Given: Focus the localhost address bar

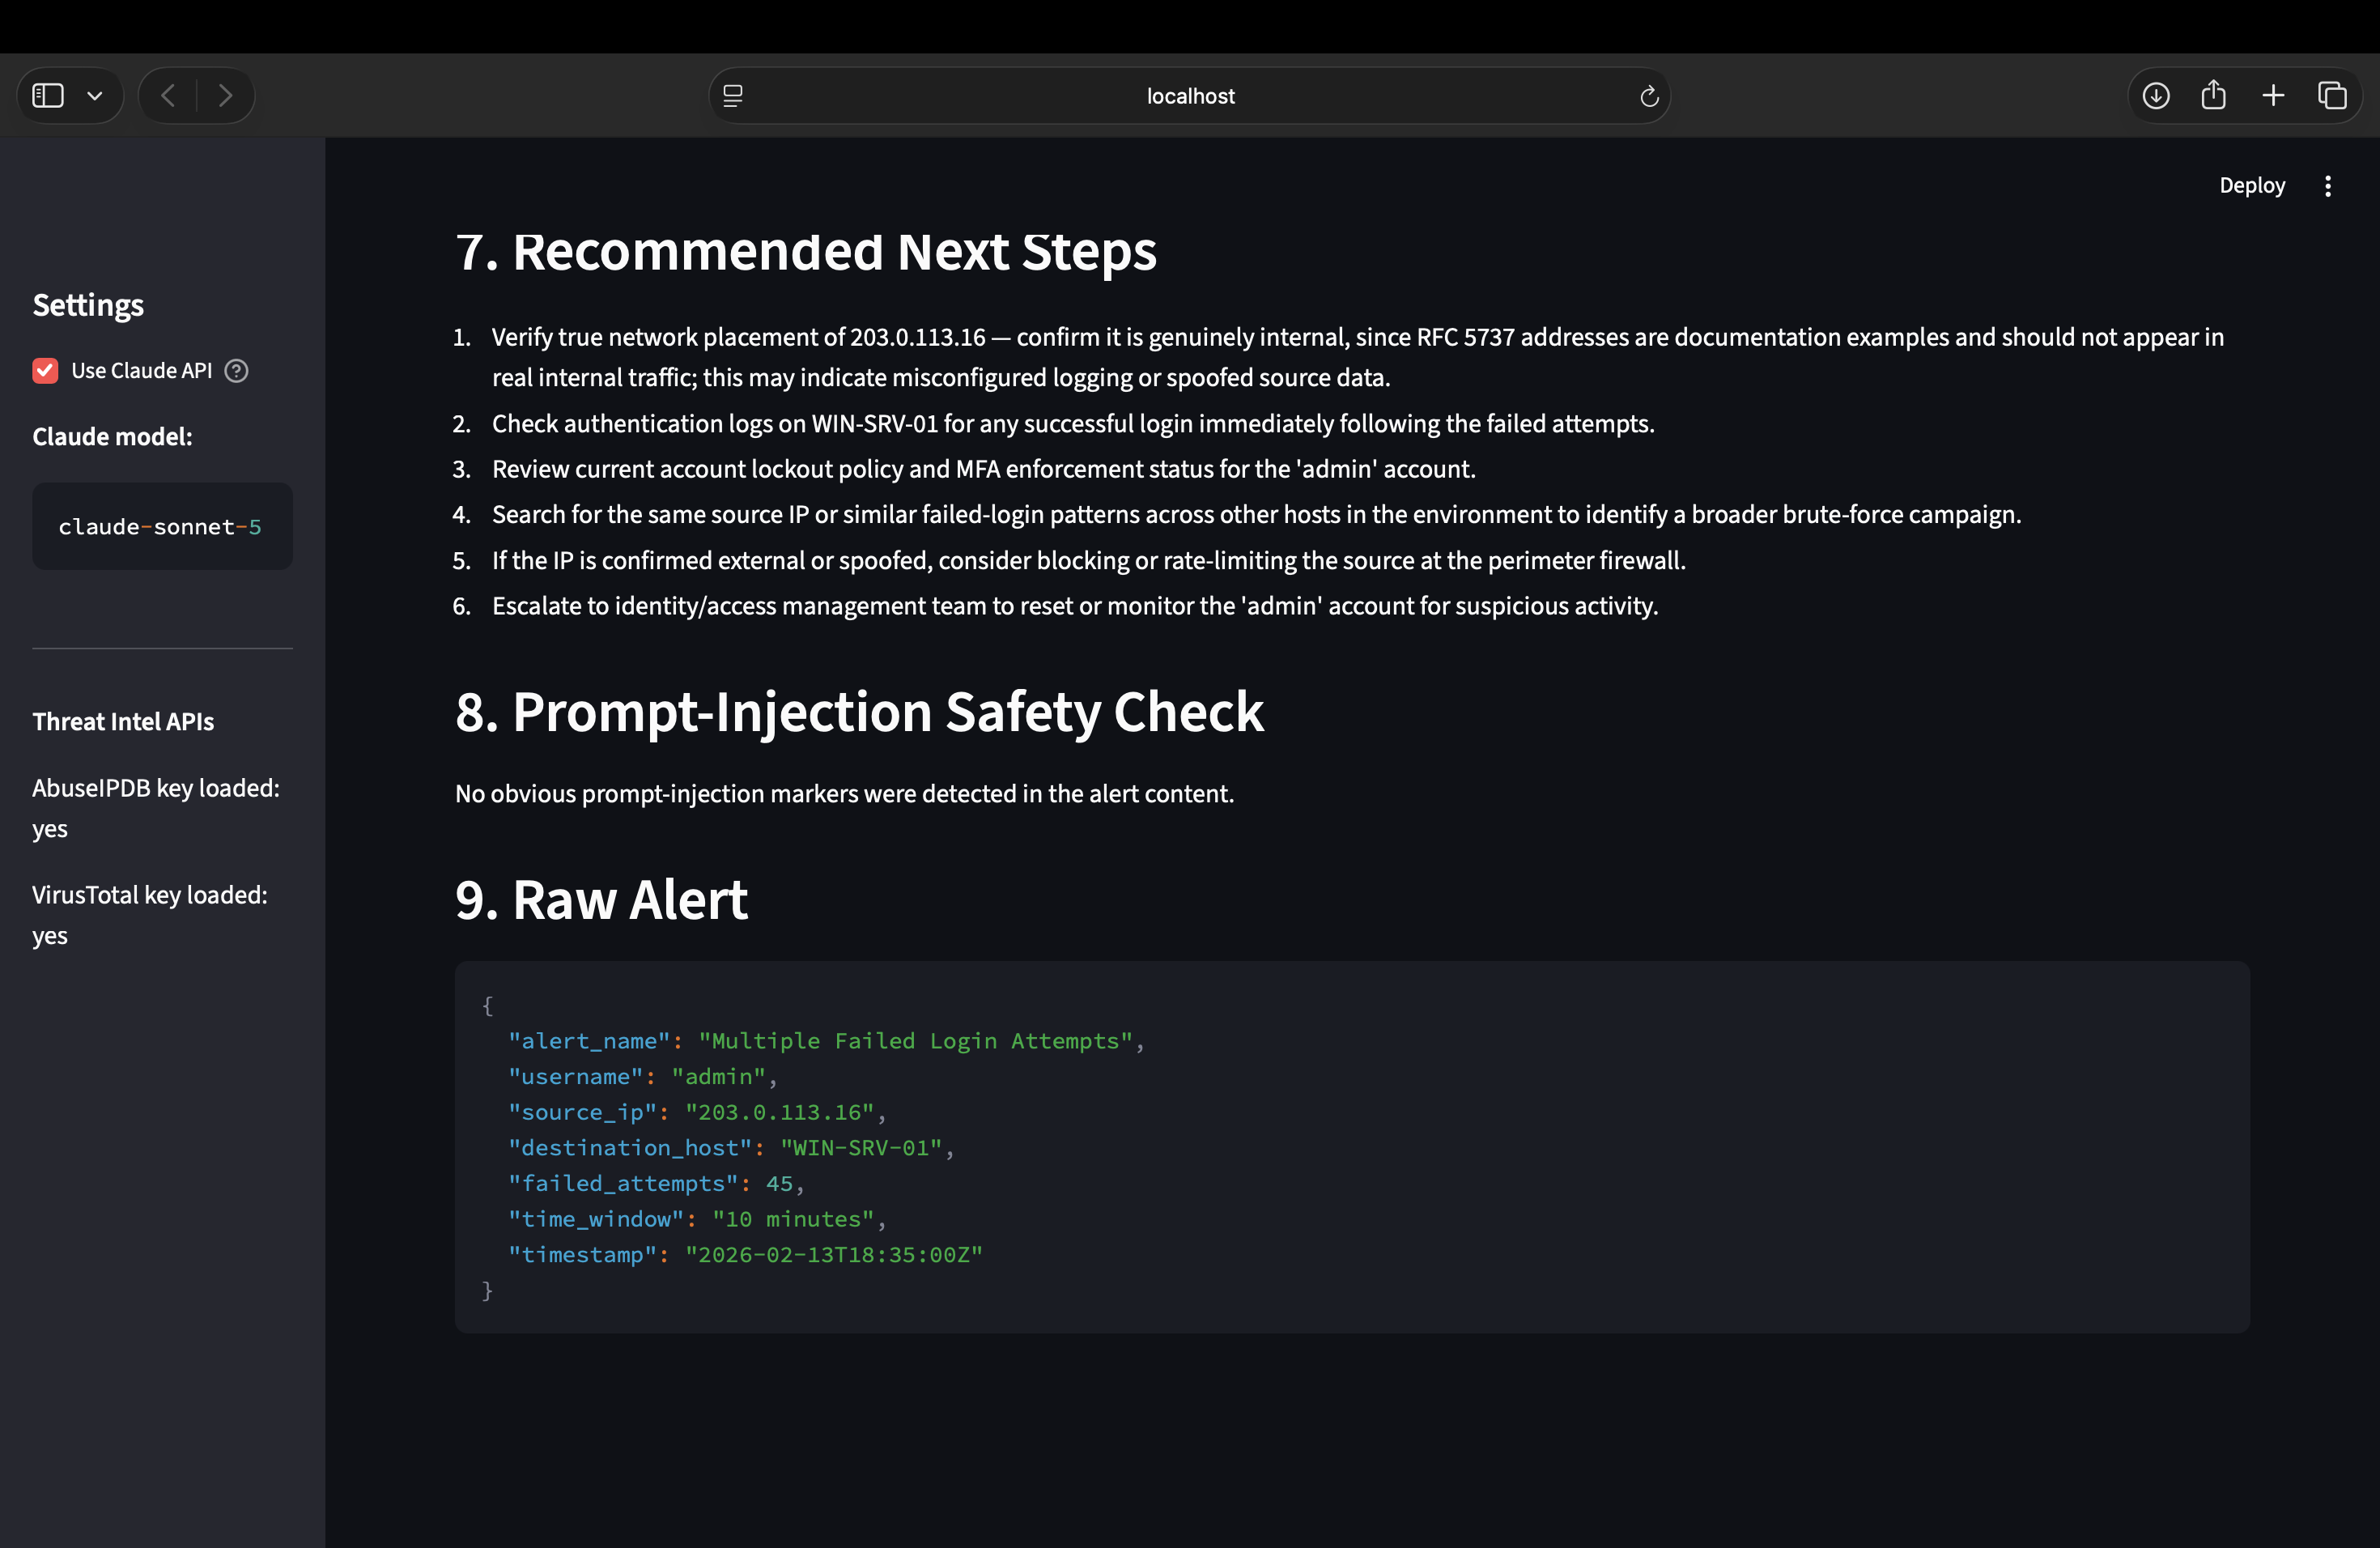Looking at the screenshot, I should point(1190,96).
